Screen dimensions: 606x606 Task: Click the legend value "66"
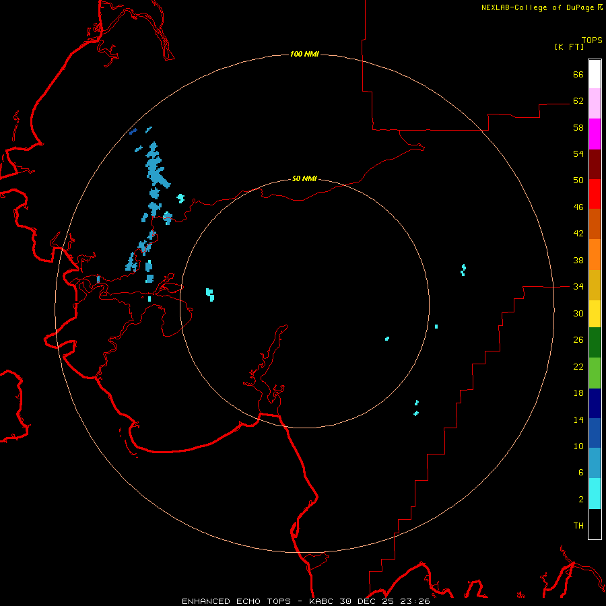click(x=578, y=74)
